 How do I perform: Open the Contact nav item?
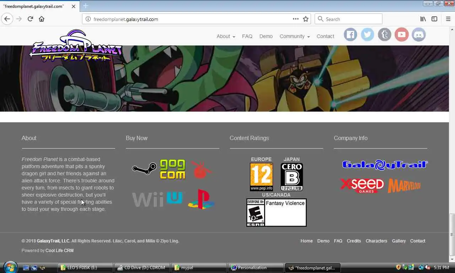(325, 36)
